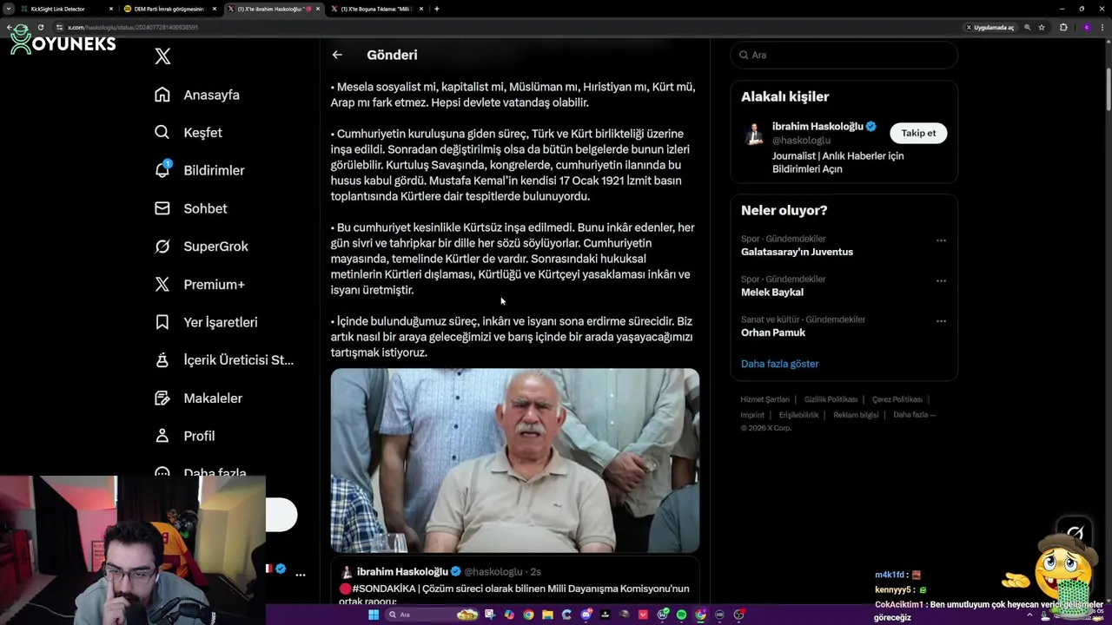Open the Orhan Pamuk trend

772,332
